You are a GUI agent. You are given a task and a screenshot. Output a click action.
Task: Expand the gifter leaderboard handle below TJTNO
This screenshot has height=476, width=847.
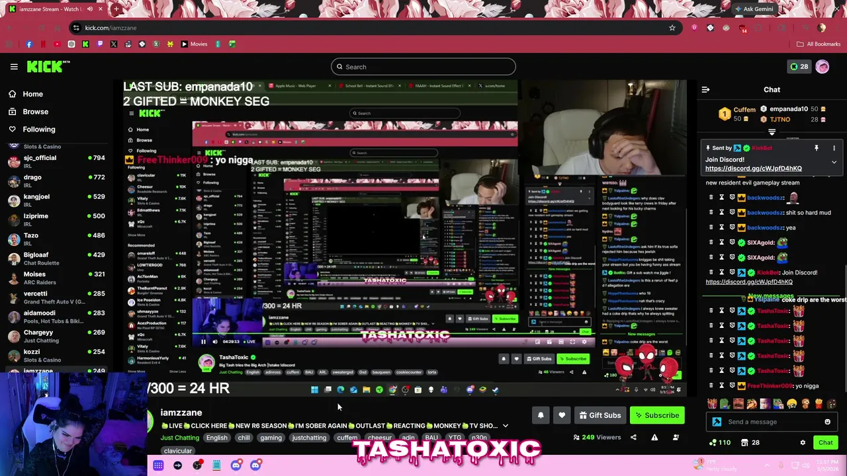tap(772, 132)
